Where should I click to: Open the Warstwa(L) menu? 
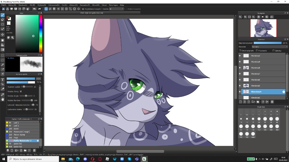[x=23, y=5]
